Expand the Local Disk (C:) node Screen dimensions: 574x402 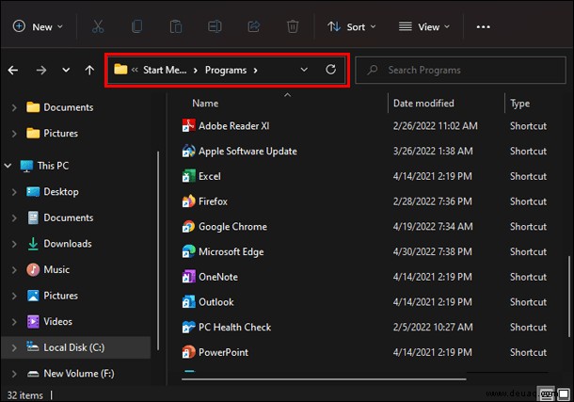coord(14,347)
